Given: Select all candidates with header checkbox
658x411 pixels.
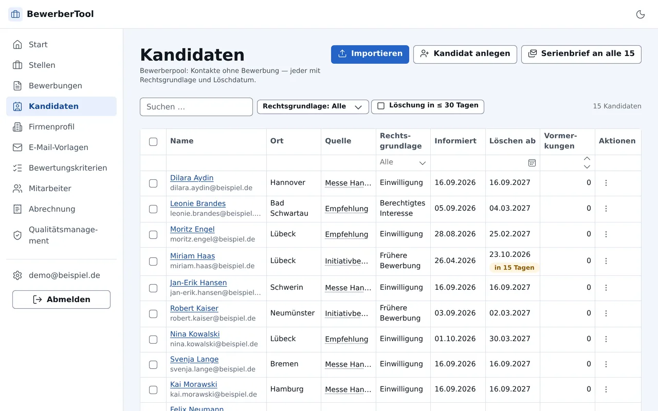Looking at the screenshot, I should coord(153,142).
